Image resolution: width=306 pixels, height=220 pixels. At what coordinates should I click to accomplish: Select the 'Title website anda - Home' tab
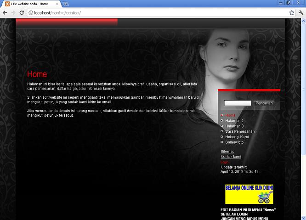tap(31, 4)
